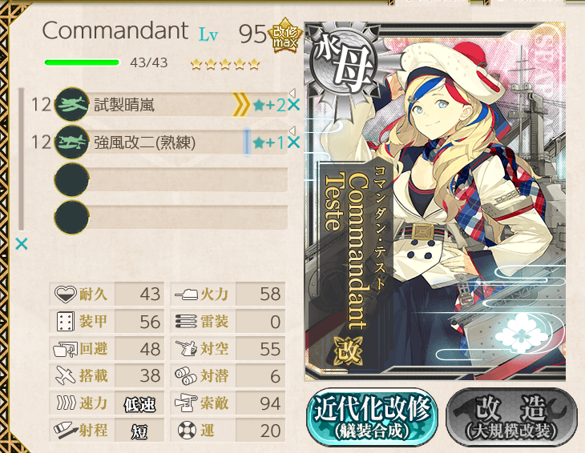Remove 強風改二(熟練) with its X button

tap(293, 142)
